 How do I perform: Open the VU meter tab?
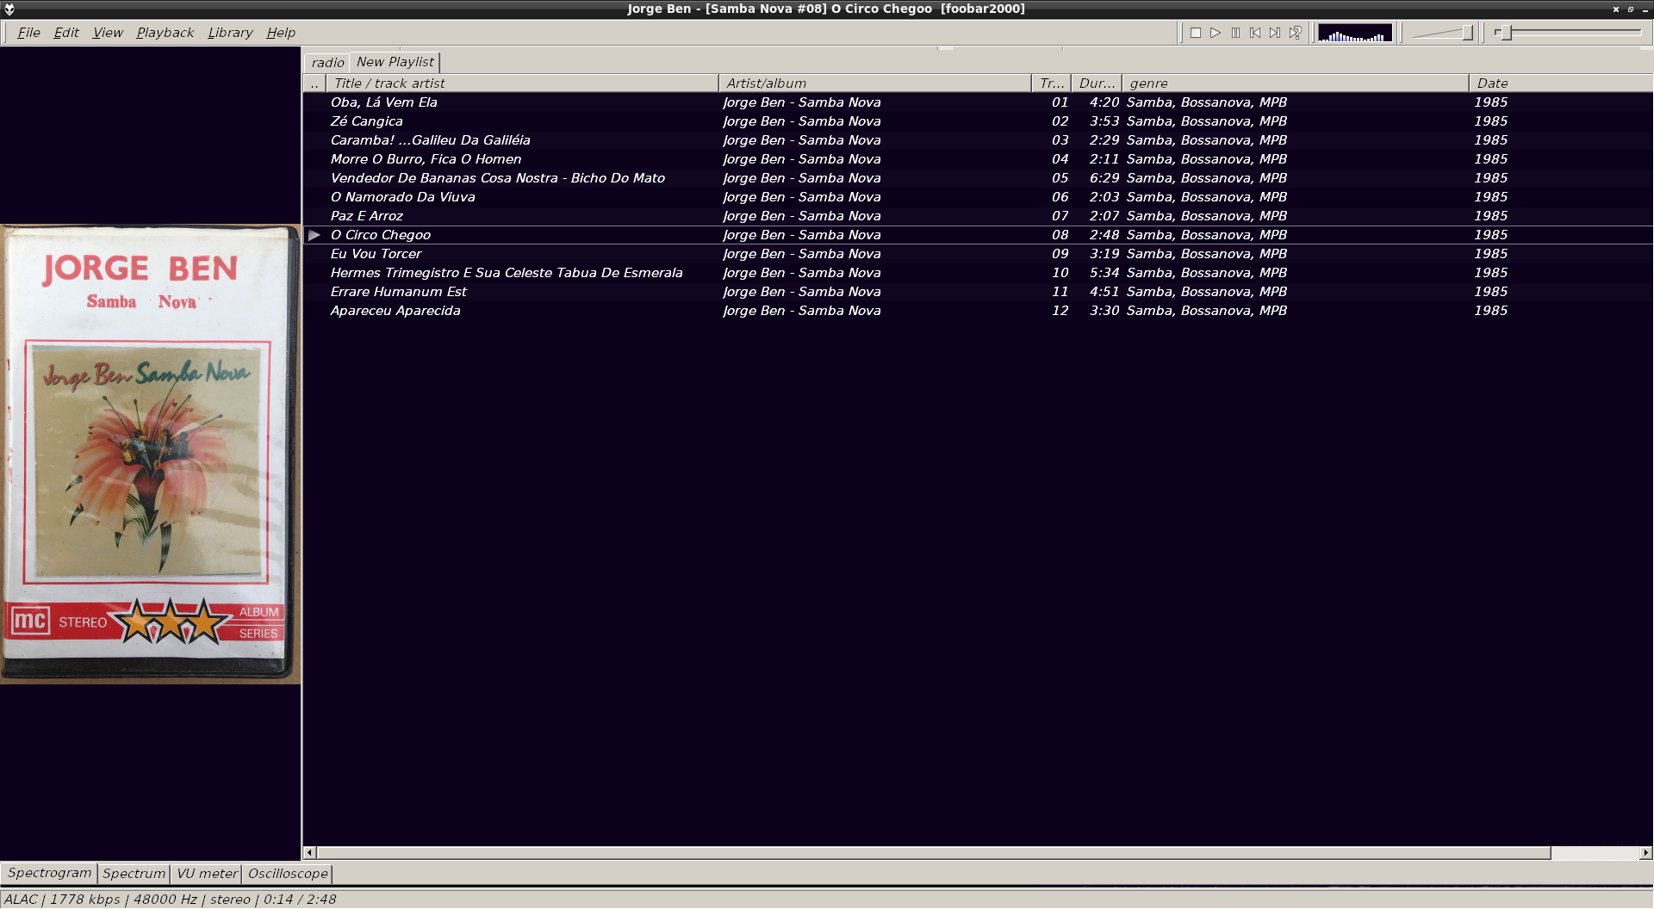[207, 874]
